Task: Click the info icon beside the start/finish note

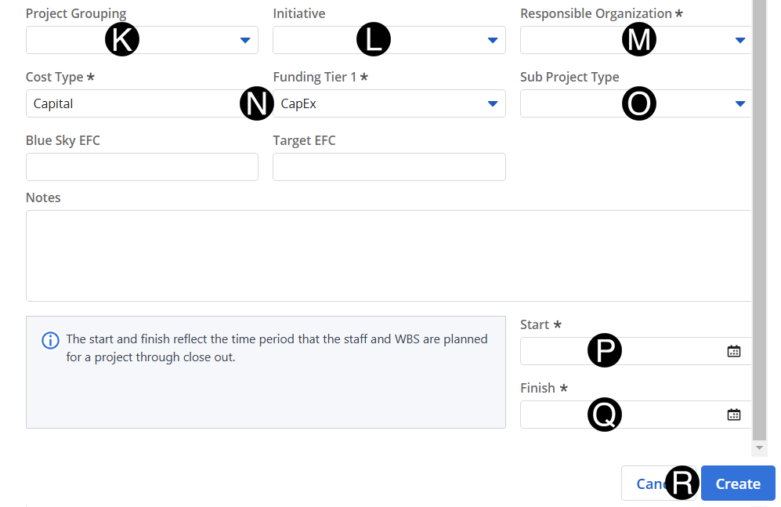Action: point(50,340)
